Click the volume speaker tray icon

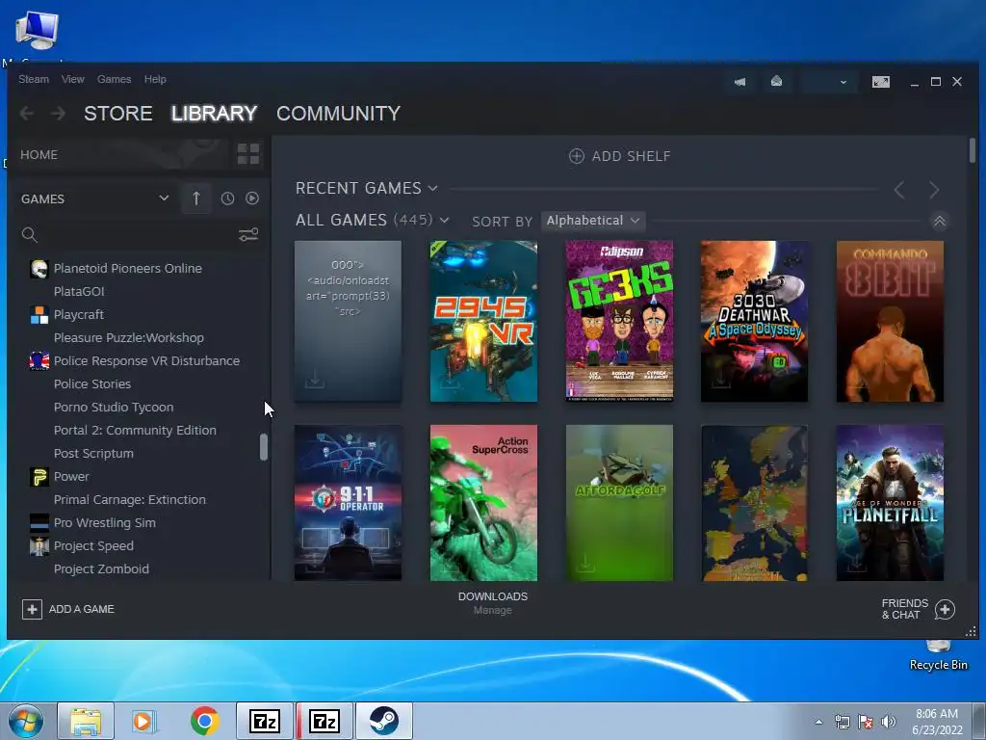click(888, 722)
